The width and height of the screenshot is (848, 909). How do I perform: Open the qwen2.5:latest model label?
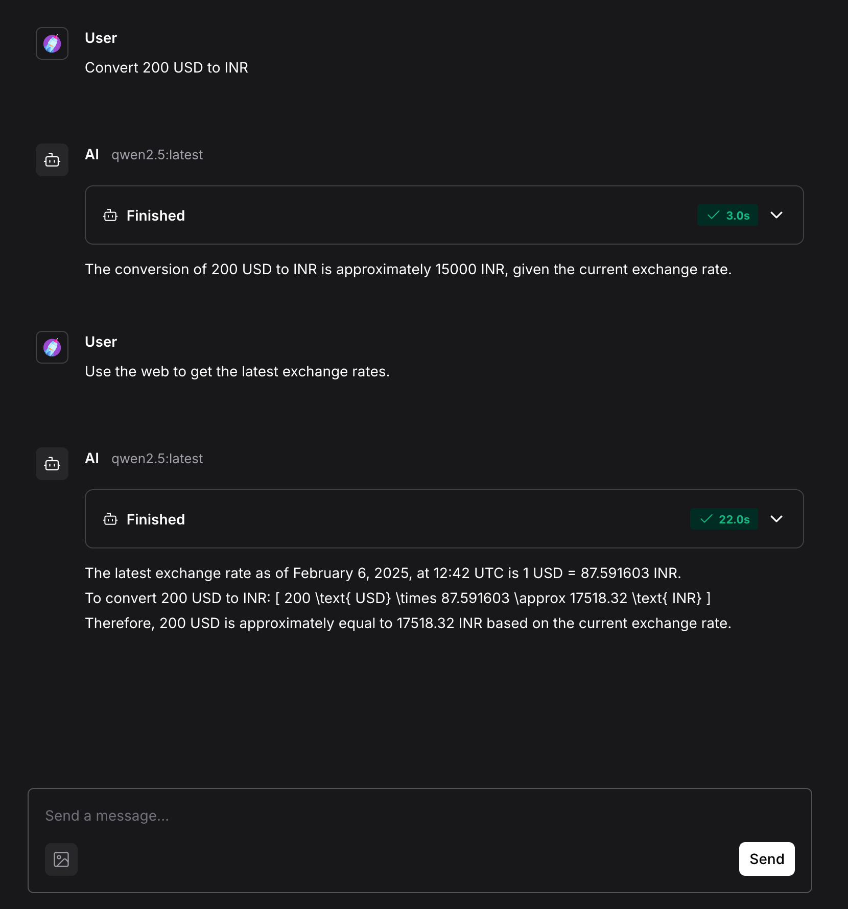157,155
